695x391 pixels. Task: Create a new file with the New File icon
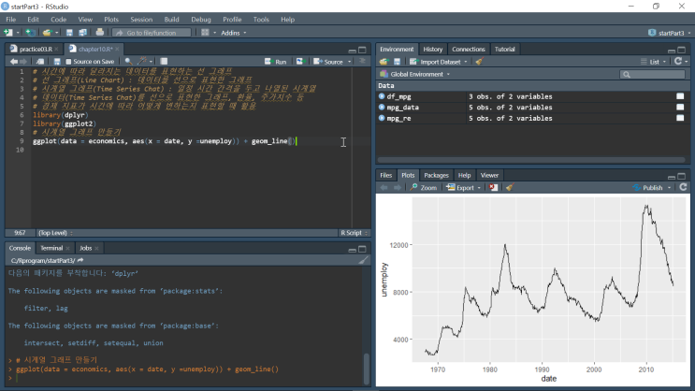coord(8,33)
